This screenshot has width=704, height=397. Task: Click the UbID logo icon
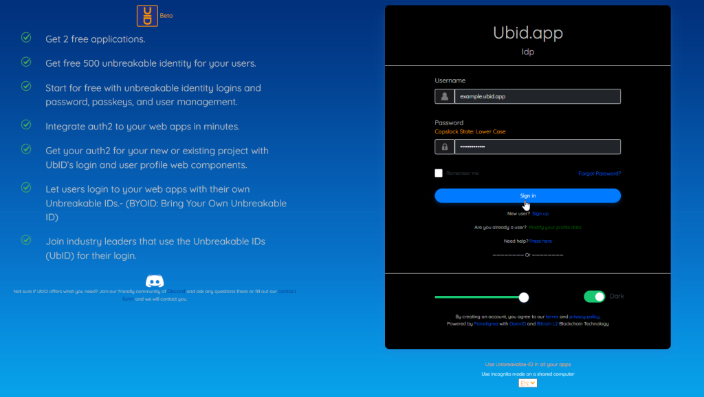147,15
